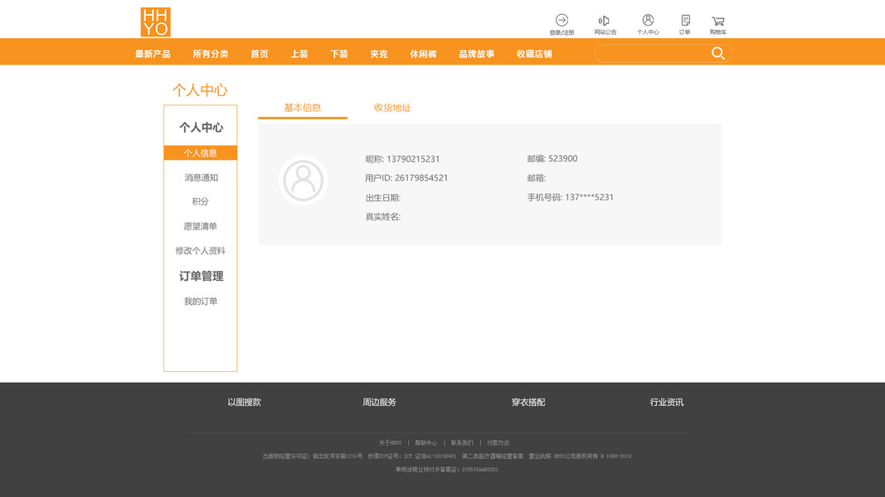Click the phone number 137****5231
The image size is (885, 497).
(x=589, y=197)
